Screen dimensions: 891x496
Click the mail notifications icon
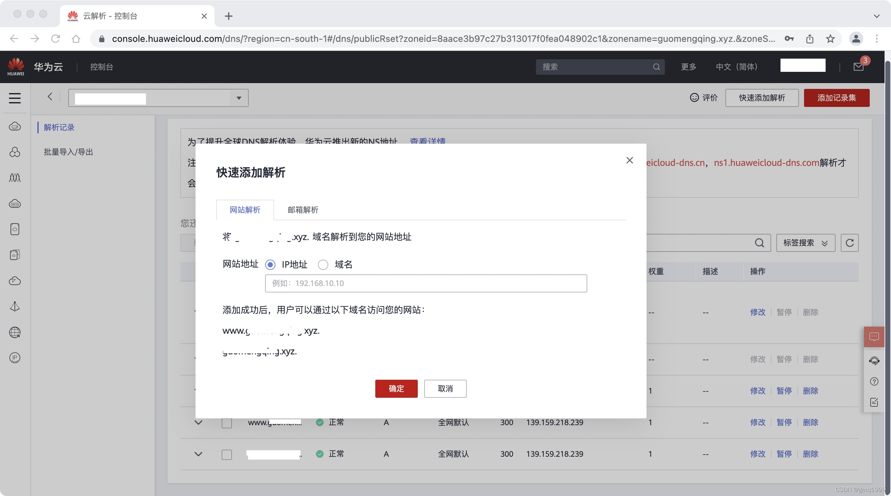[858, 67]
